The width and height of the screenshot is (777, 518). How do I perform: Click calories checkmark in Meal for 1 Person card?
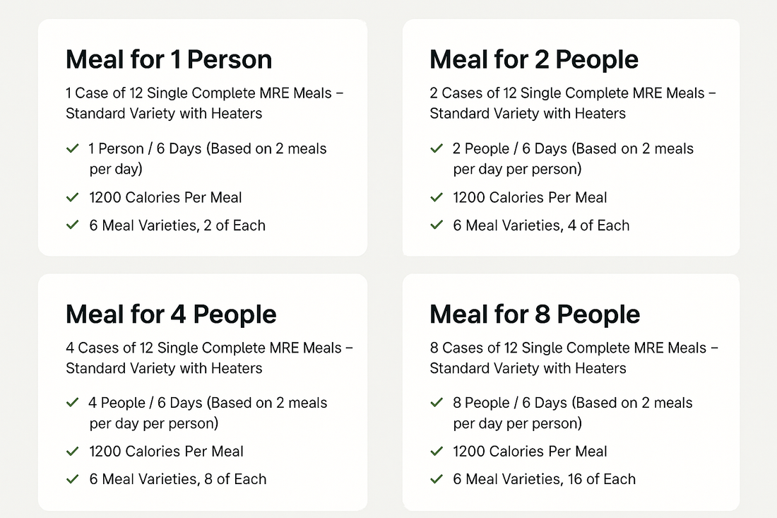tap(72, 198)
